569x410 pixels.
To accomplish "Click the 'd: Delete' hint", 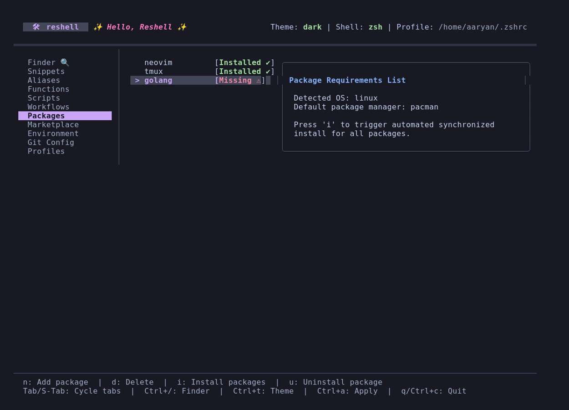I will click(x=132, y=382).
